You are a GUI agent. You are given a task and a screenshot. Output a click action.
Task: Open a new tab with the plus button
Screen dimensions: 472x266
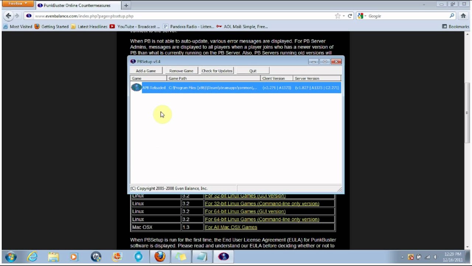pos(126,6)
